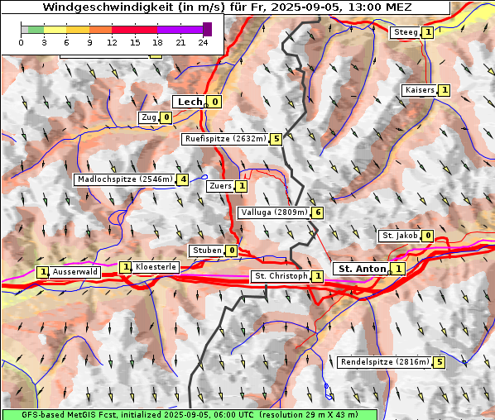The height and width of the screenshot is (420, 495).
Task: Click the St. Christoph location label
Action: (x=281, y=276)
